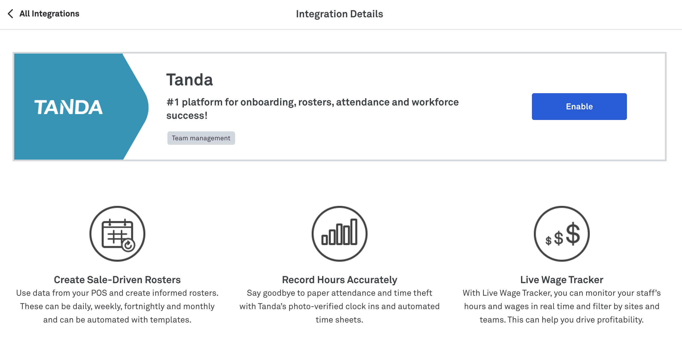Select the 'Live Wage Tracker' heading
The width and height of the screenshot is (682, 361).
pyautogui.click(x=562, y=280)
